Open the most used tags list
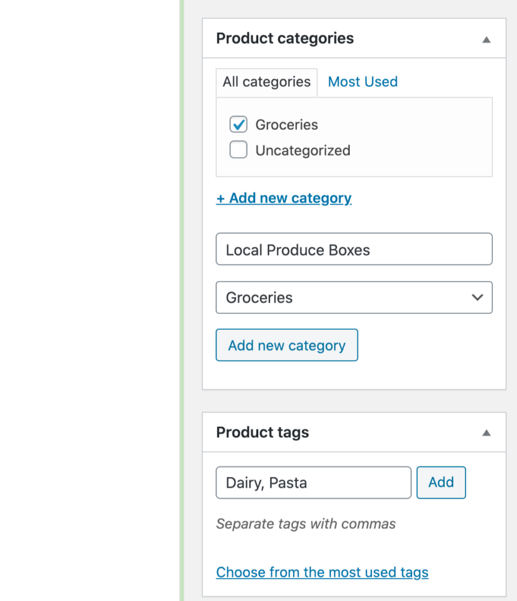 pyautogui.click(x=322, y=572)
